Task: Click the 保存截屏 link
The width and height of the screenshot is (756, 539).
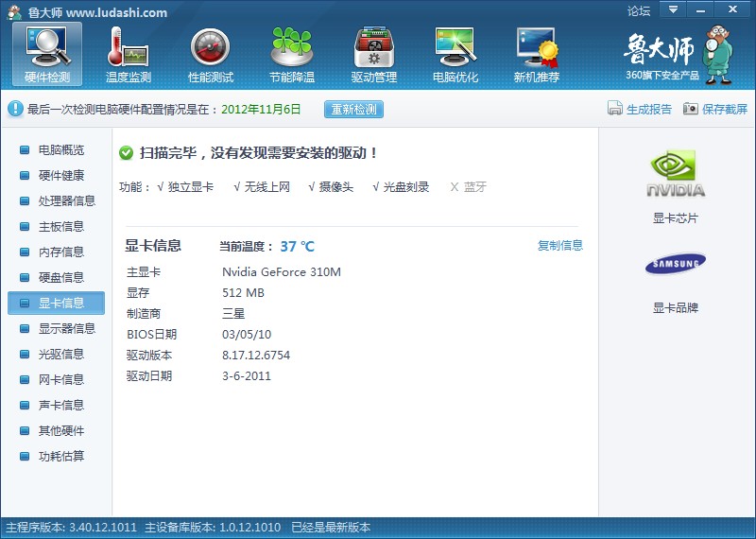Action: 725,109
